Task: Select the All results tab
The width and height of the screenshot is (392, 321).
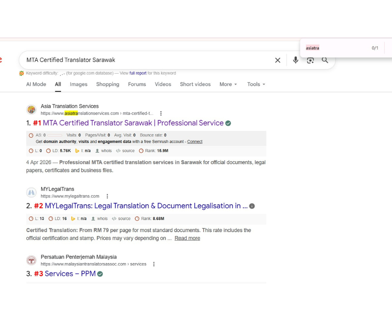Action: (x=58, y=85)
